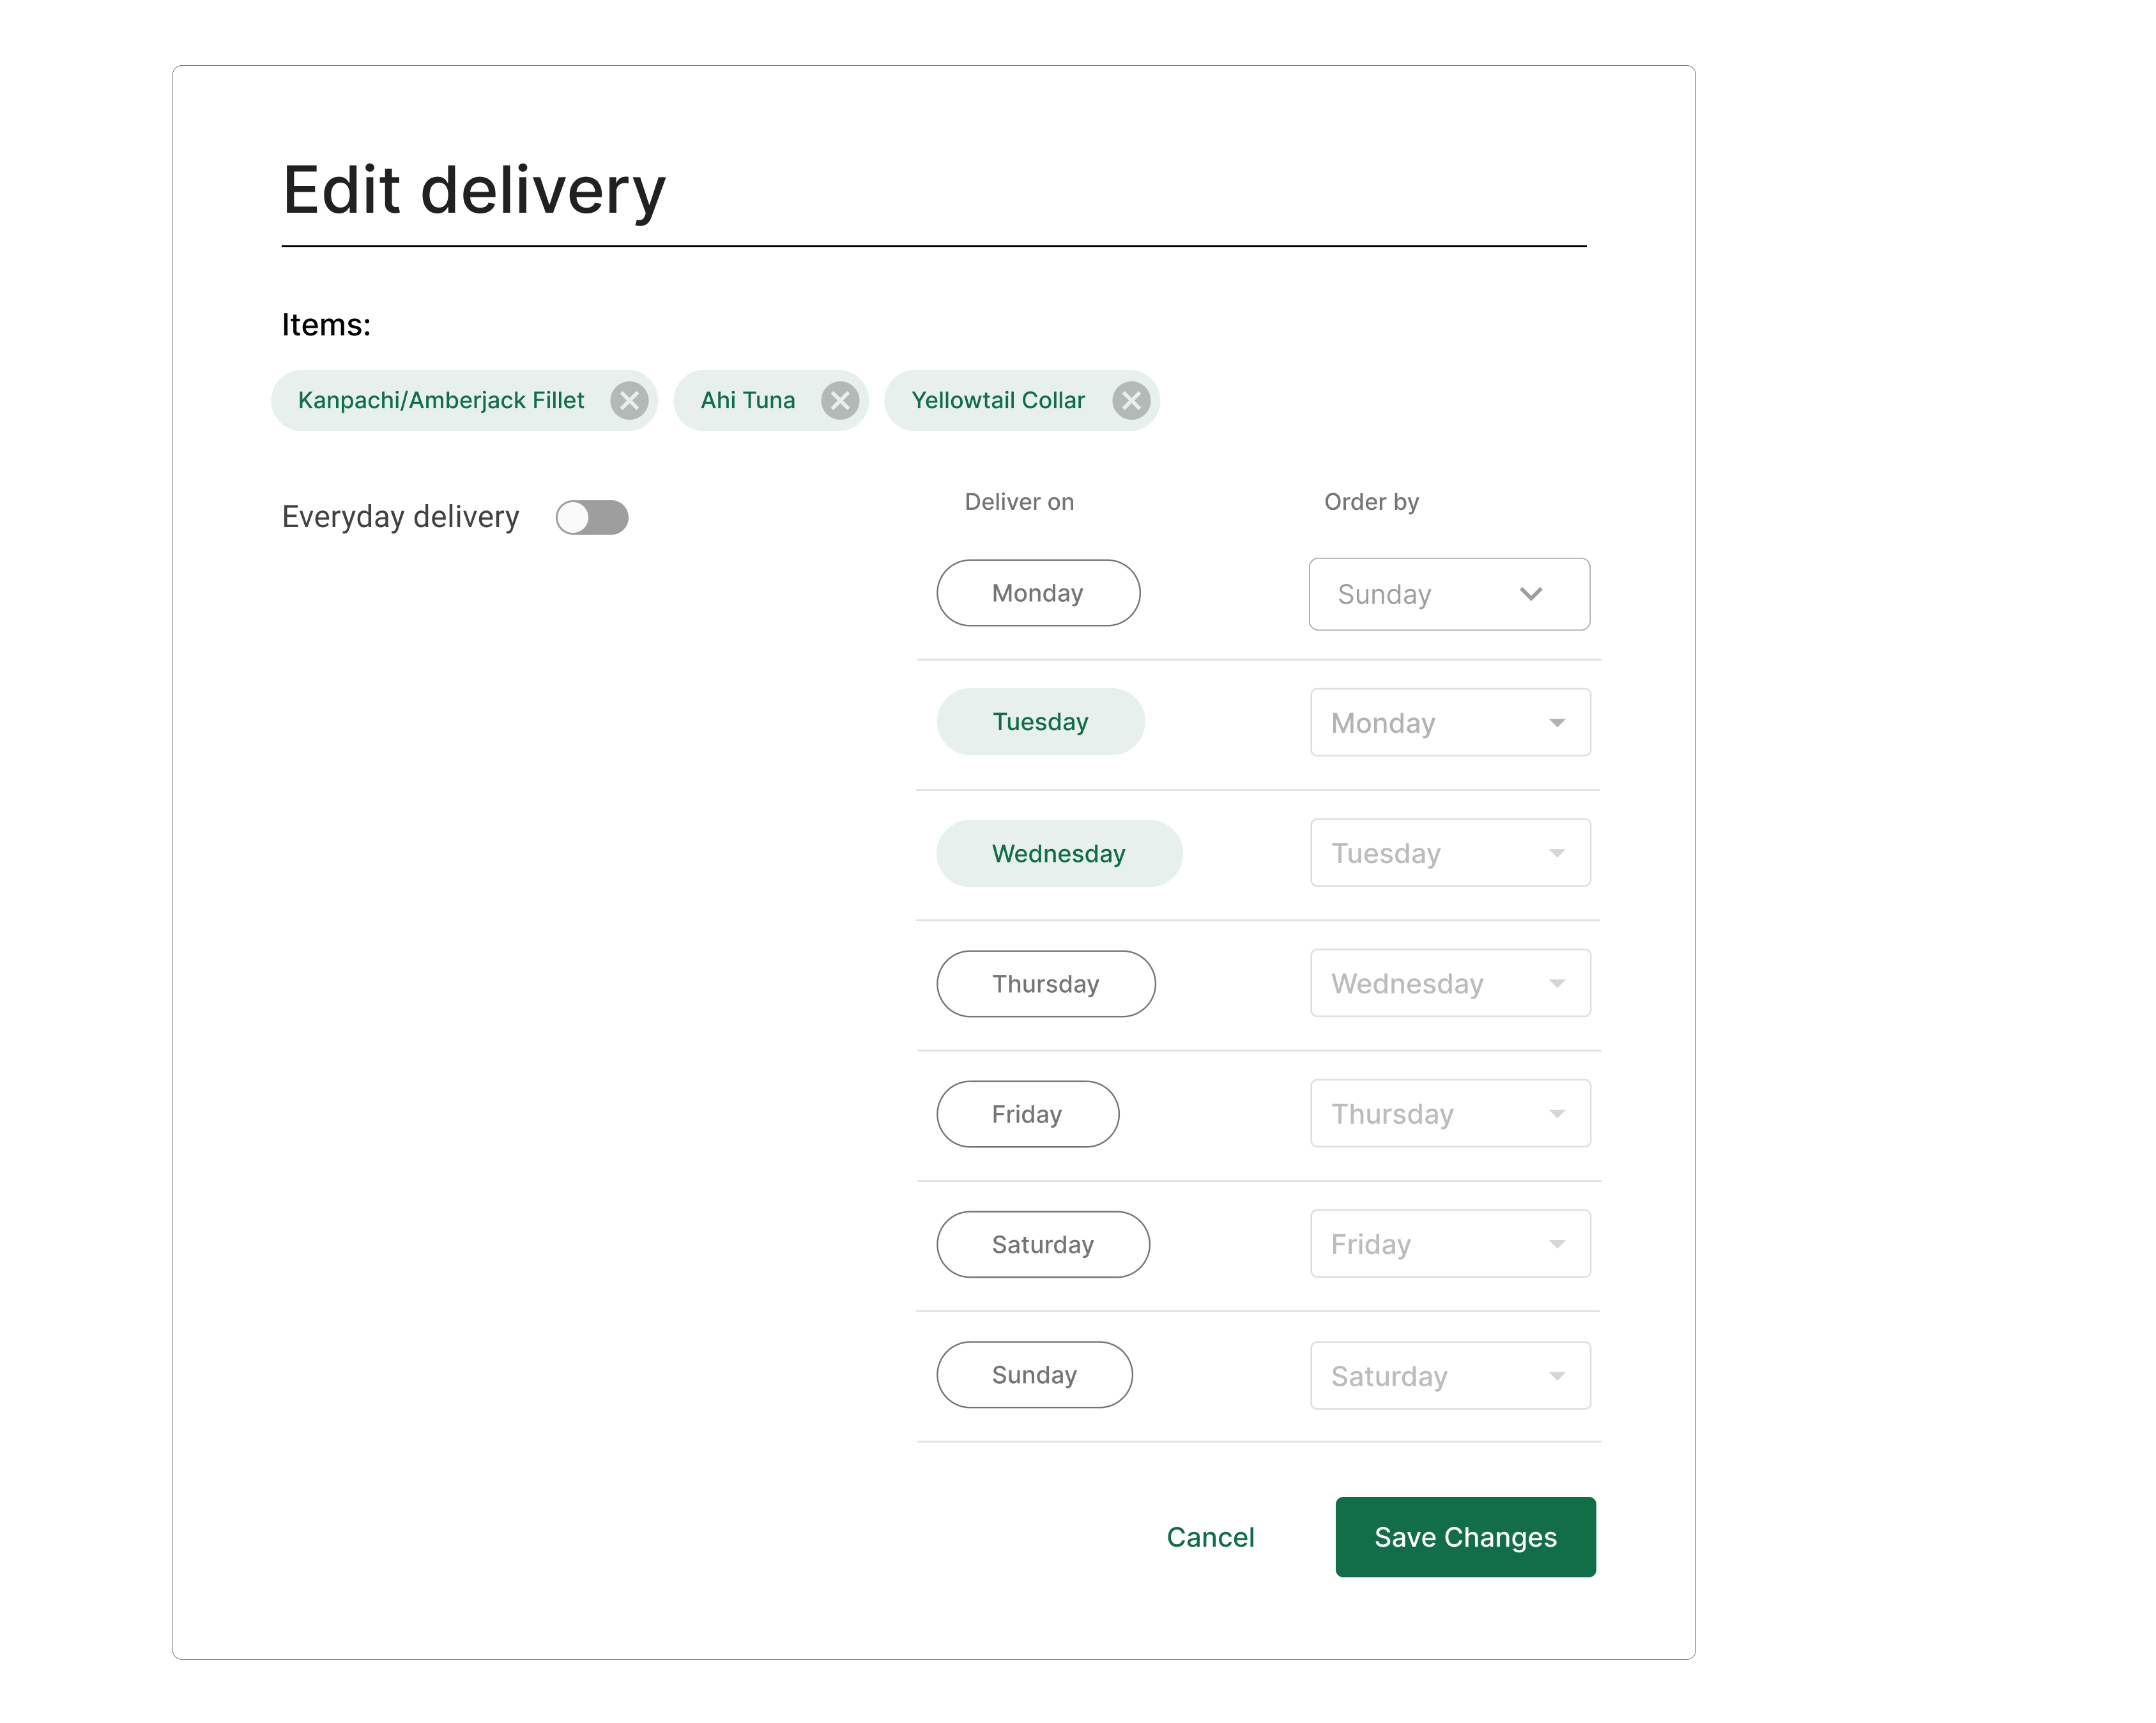Image resolution: width=2156 pixels, height=1723 pixels.
Task: Select Monday as a delivery day
Action: pos(1038,593)
